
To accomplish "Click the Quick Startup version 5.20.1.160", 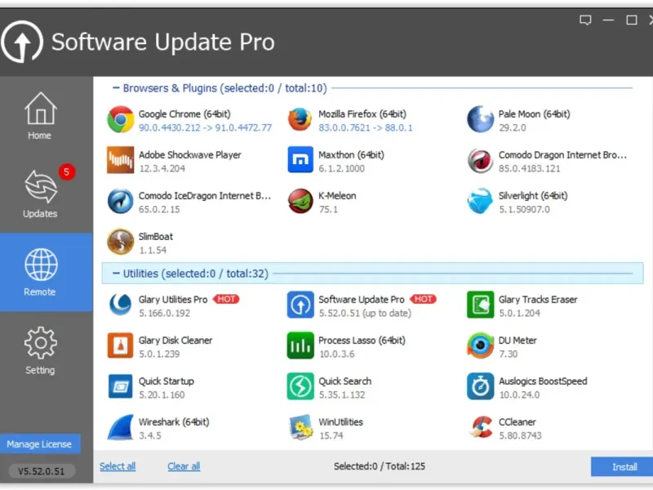I will 162,394.
